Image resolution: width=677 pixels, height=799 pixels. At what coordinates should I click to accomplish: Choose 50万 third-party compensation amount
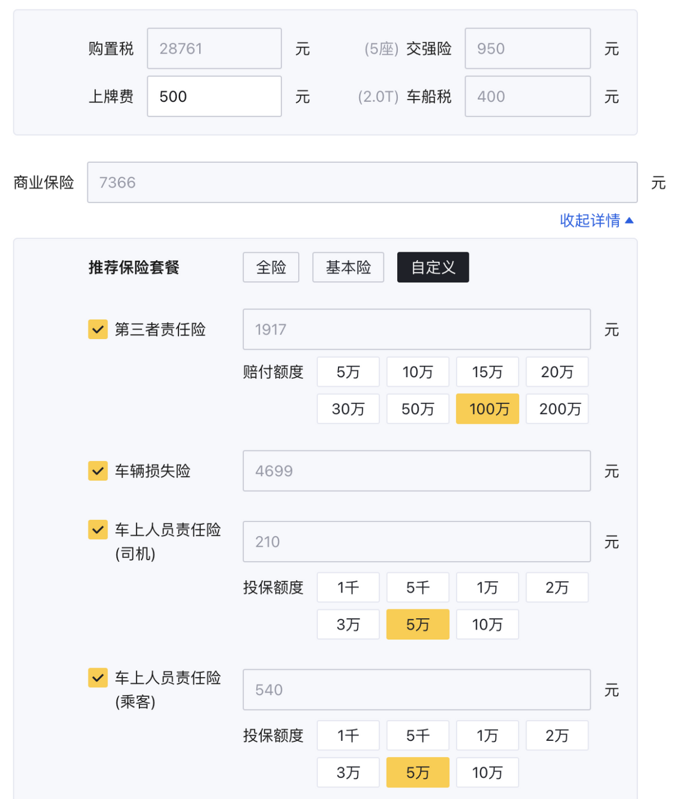click(417, 409)
